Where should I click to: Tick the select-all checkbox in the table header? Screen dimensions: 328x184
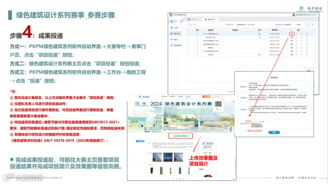coord(189,30)
